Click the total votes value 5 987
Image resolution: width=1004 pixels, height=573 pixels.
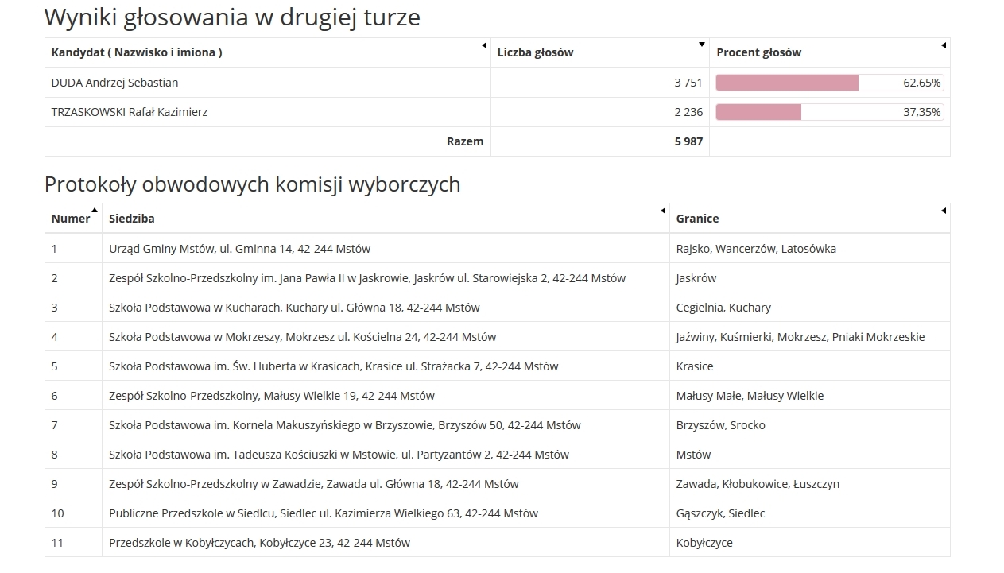(688, 141)
